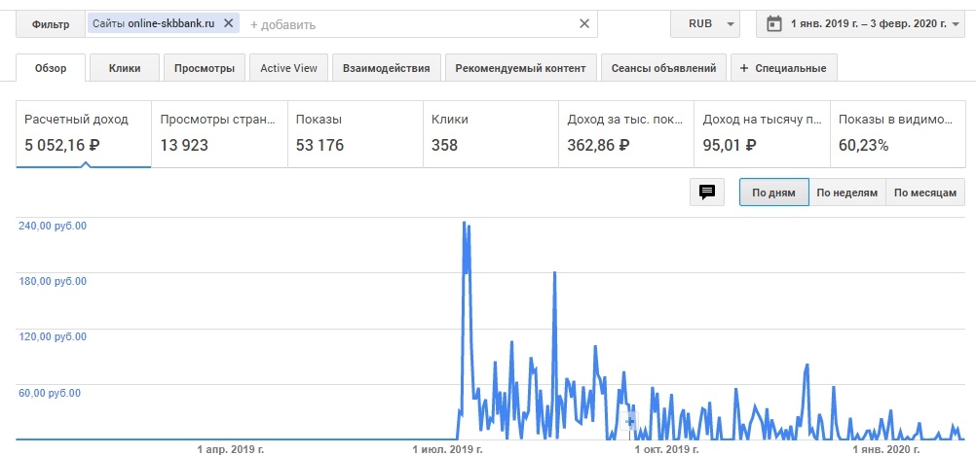Open the calendar date range icon
This screenshot has height=456, width=976.
(x=773, y=24)
